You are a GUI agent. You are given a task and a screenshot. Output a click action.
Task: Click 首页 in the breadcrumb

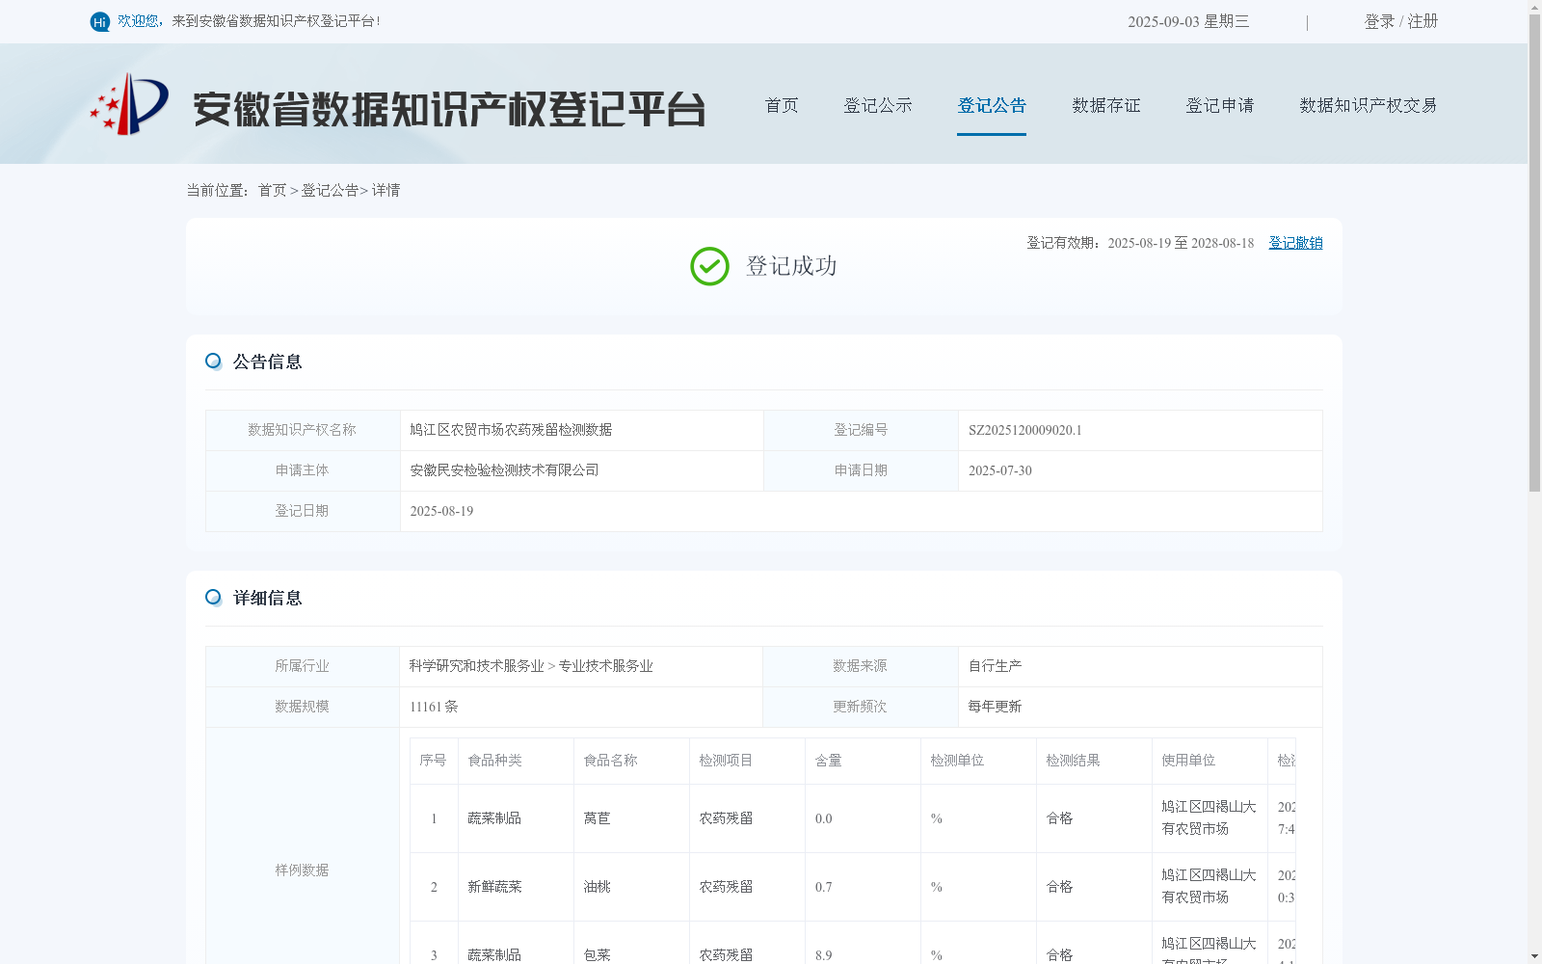(272, 191)
